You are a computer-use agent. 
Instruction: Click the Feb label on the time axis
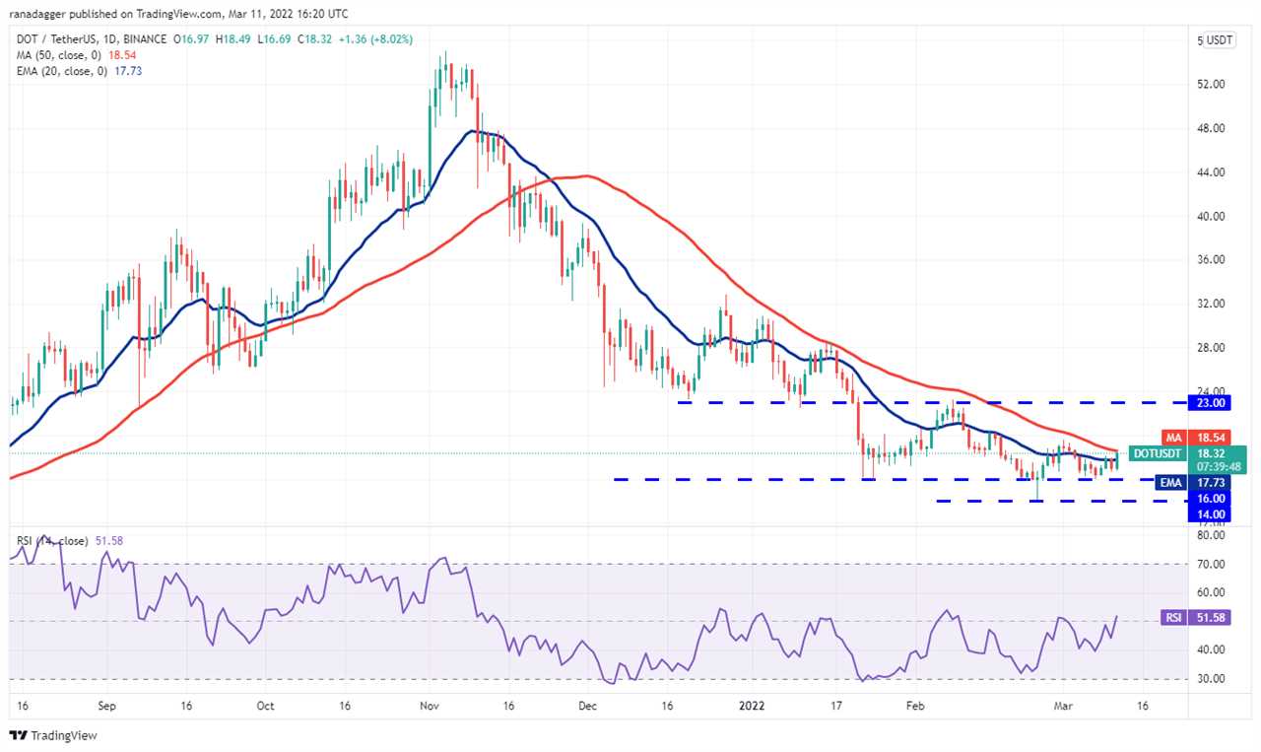point(914,706)
